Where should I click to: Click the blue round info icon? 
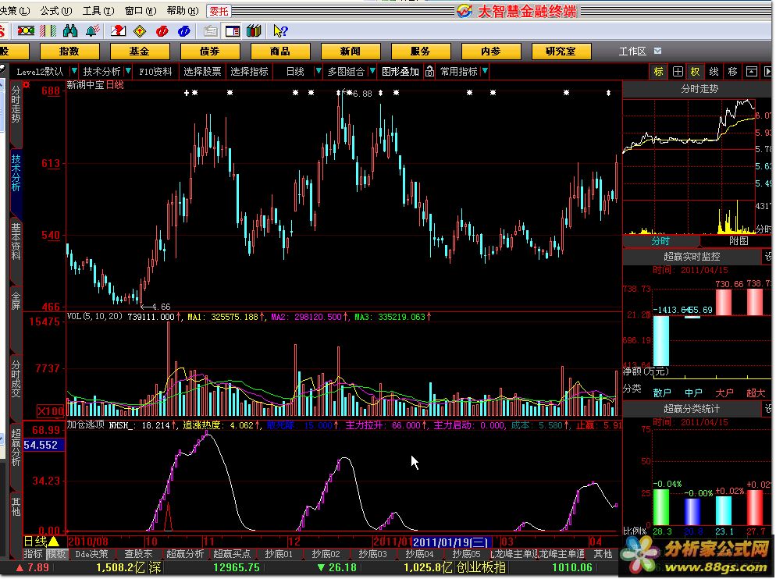tap(184, 31)
